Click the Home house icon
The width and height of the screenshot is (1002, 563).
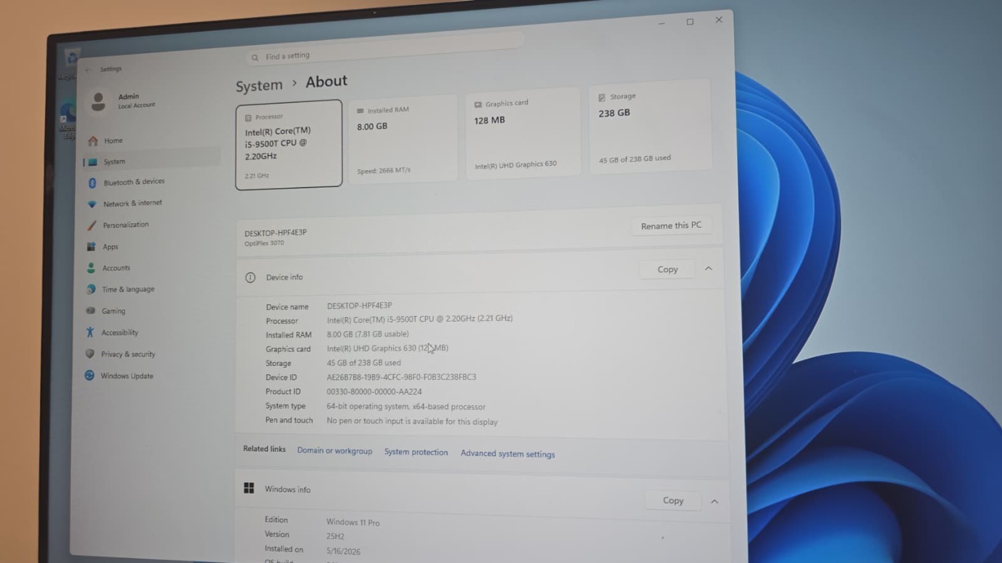93,141
